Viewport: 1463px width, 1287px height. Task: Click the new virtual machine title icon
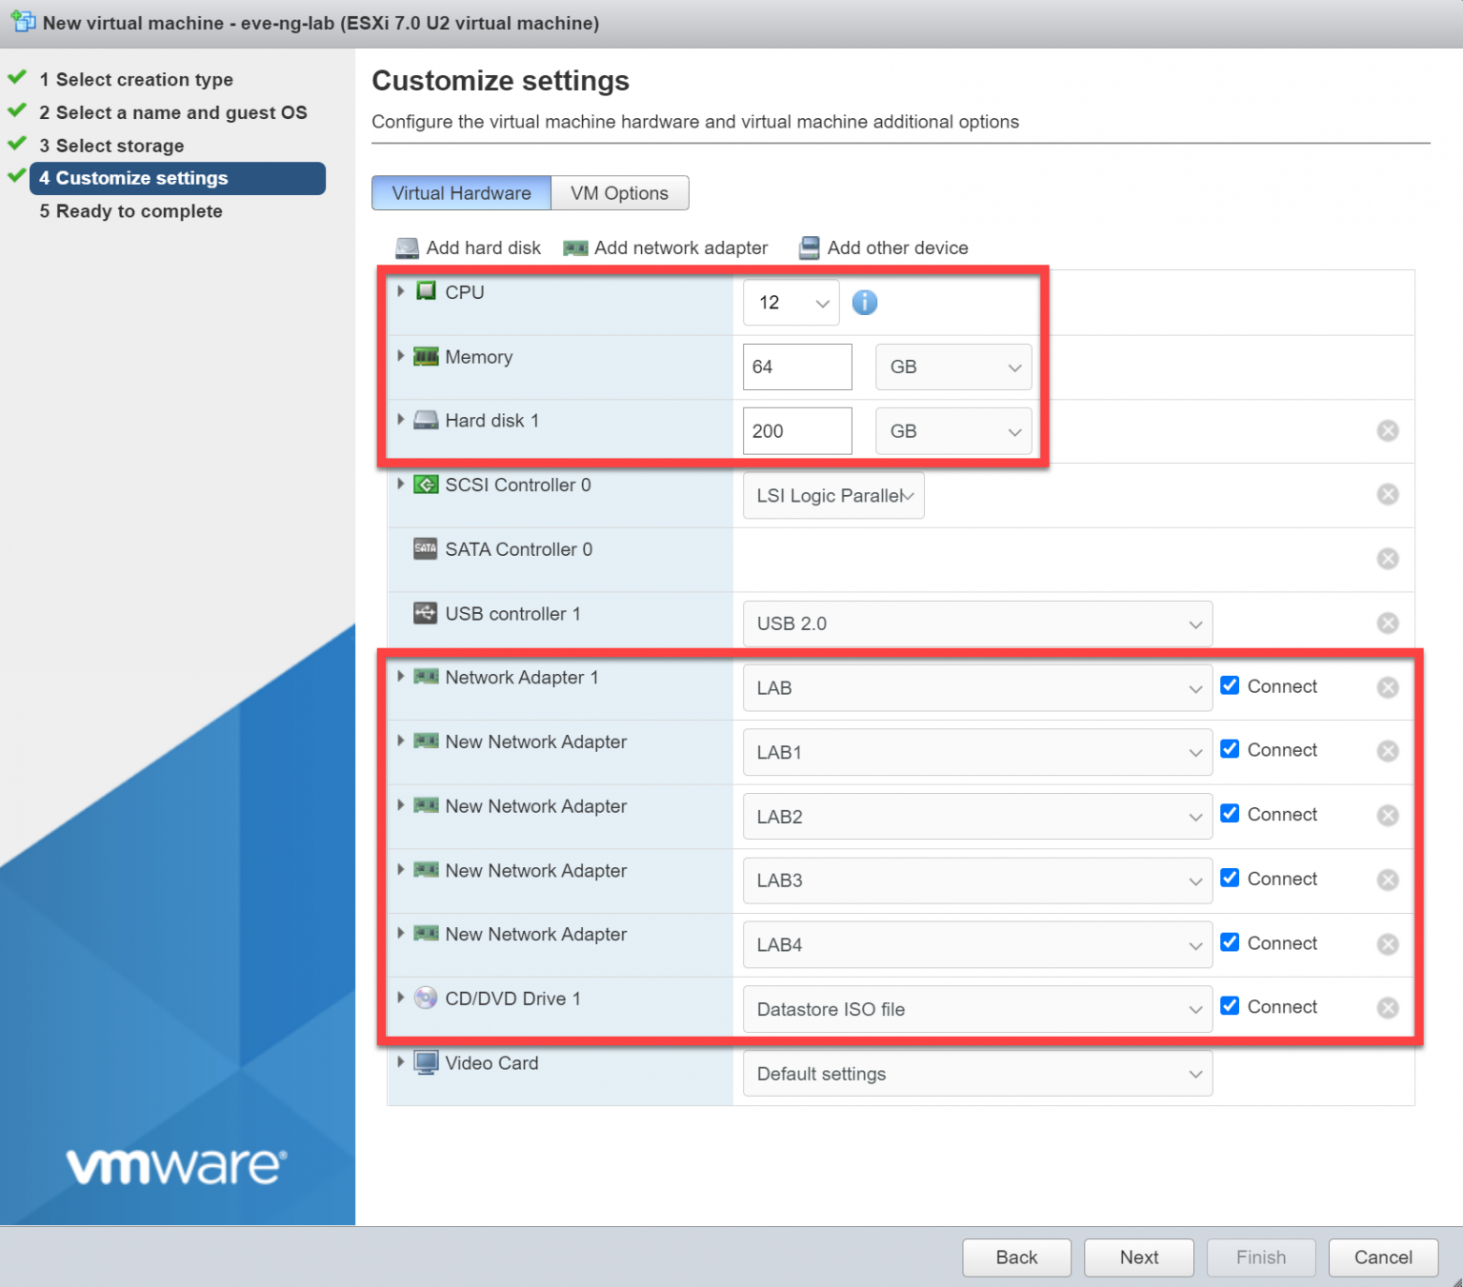(x=23, y=21)
